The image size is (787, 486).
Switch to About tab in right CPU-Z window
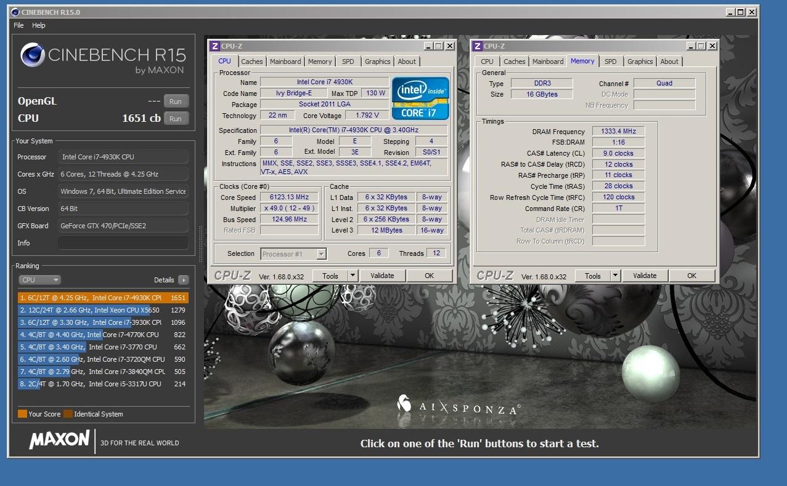pos(669,62)
